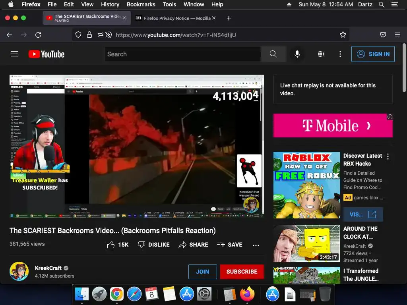Click the video player to pause
Screen dimensions: 407x305
pyautogui.click(x=137, y=146)
